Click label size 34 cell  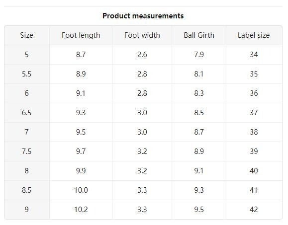pyautogui.click(x=254, y=55)
